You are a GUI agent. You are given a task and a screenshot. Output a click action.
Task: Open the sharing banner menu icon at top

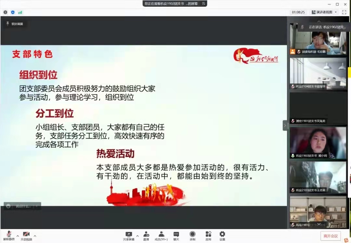pos(203,4)
